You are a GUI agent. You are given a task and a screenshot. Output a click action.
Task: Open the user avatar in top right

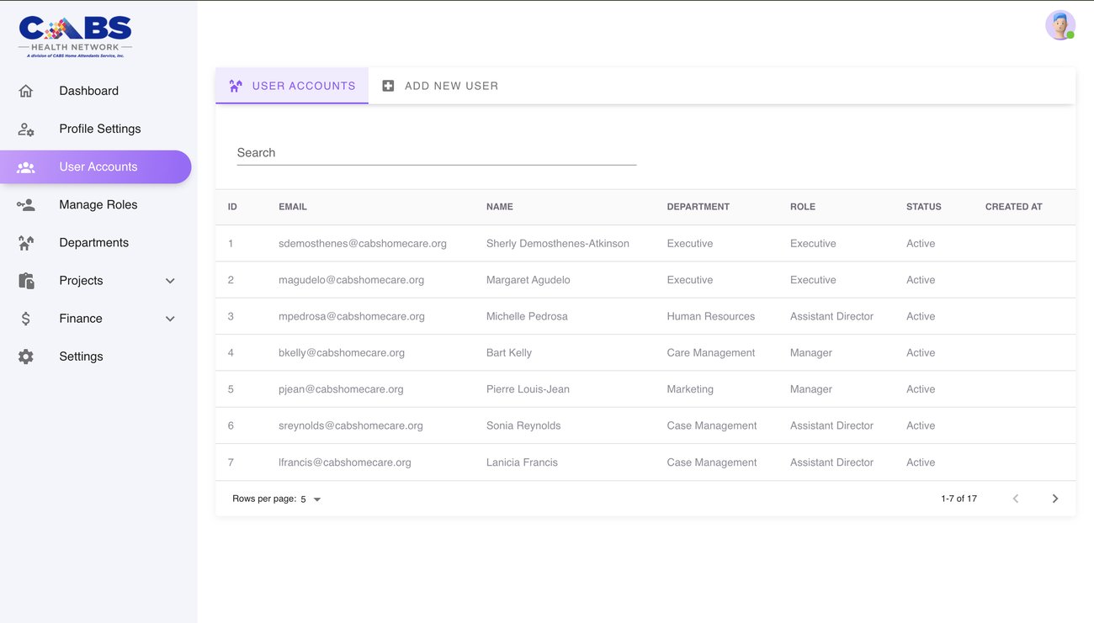tap(1060, 25)
